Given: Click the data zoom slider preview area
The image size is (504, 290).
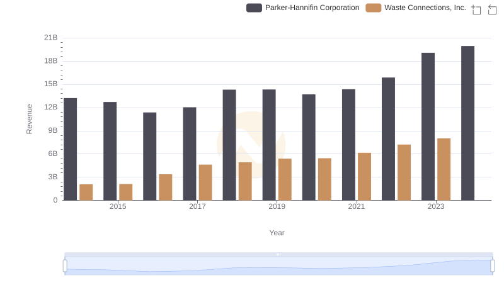Looking at the screenshot, I should [x=278, y=266].
